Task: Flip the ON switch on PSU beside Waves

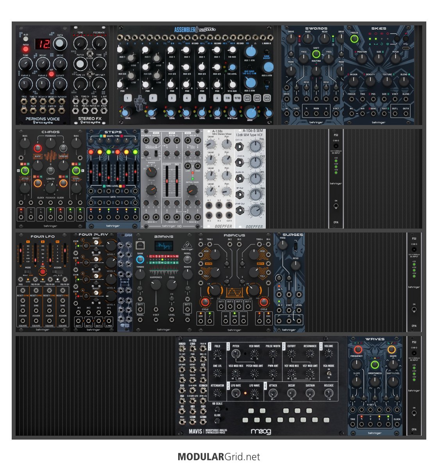Action: (x=414, y=413)
